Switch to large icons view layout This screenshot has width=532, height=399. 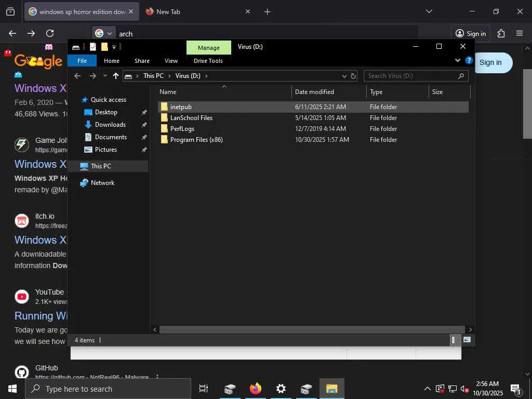pyautogui.click(x=467, y=340)
